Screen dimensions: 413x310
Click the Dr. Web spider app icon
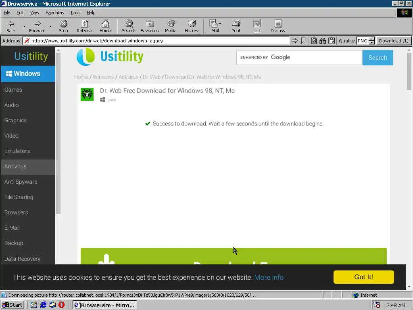pos(87,94)
